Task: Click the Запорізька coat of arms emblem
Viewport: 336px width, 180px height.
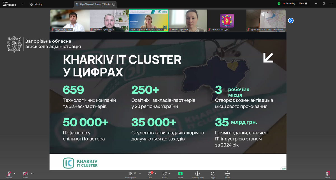Action: [x=14, y=44]
